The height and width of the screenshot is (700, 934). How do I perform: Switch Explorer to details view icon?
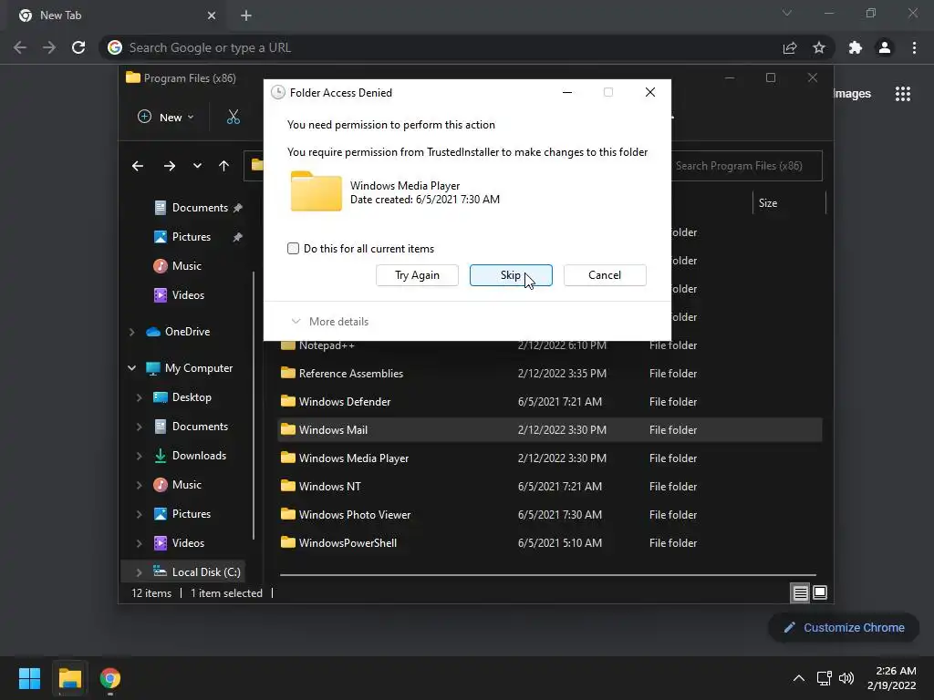[x=800, y=592]
